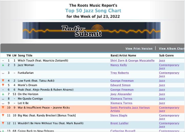185x132 pixels.
Task: Open artist link Edward Simon
Action: pos(120,85)
